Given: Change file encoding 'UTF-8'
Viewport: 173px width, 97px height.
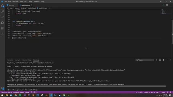Looking at the screenshot, I should (x=153, y=92).
